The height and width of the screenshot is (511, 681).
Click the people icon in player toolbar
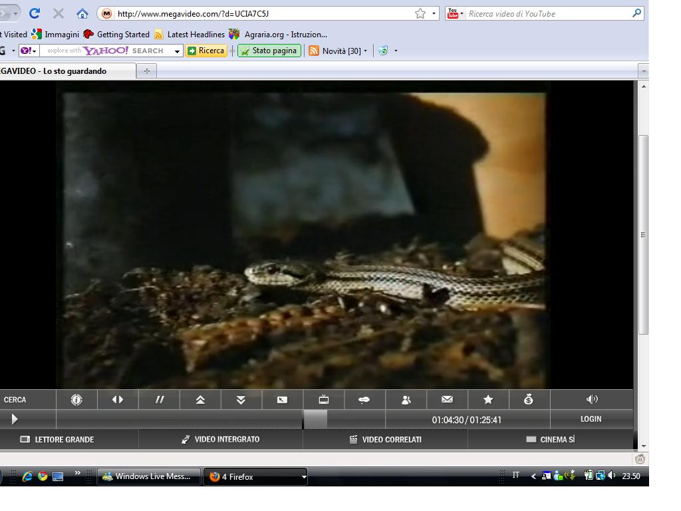click(406, 400)
